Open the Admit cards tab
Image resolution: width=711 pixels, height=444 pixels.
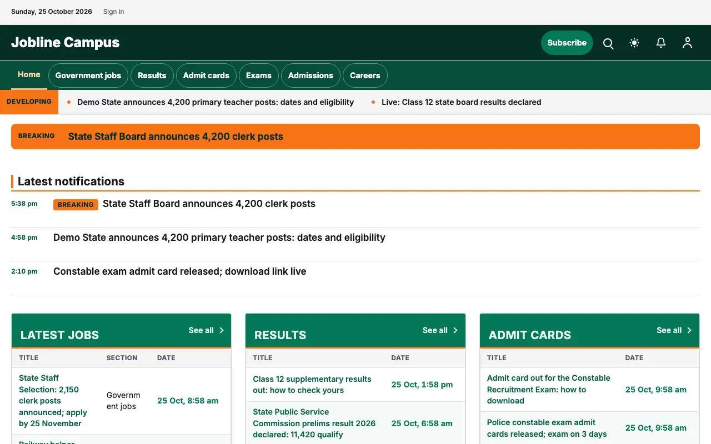click(x=206, y=75)
